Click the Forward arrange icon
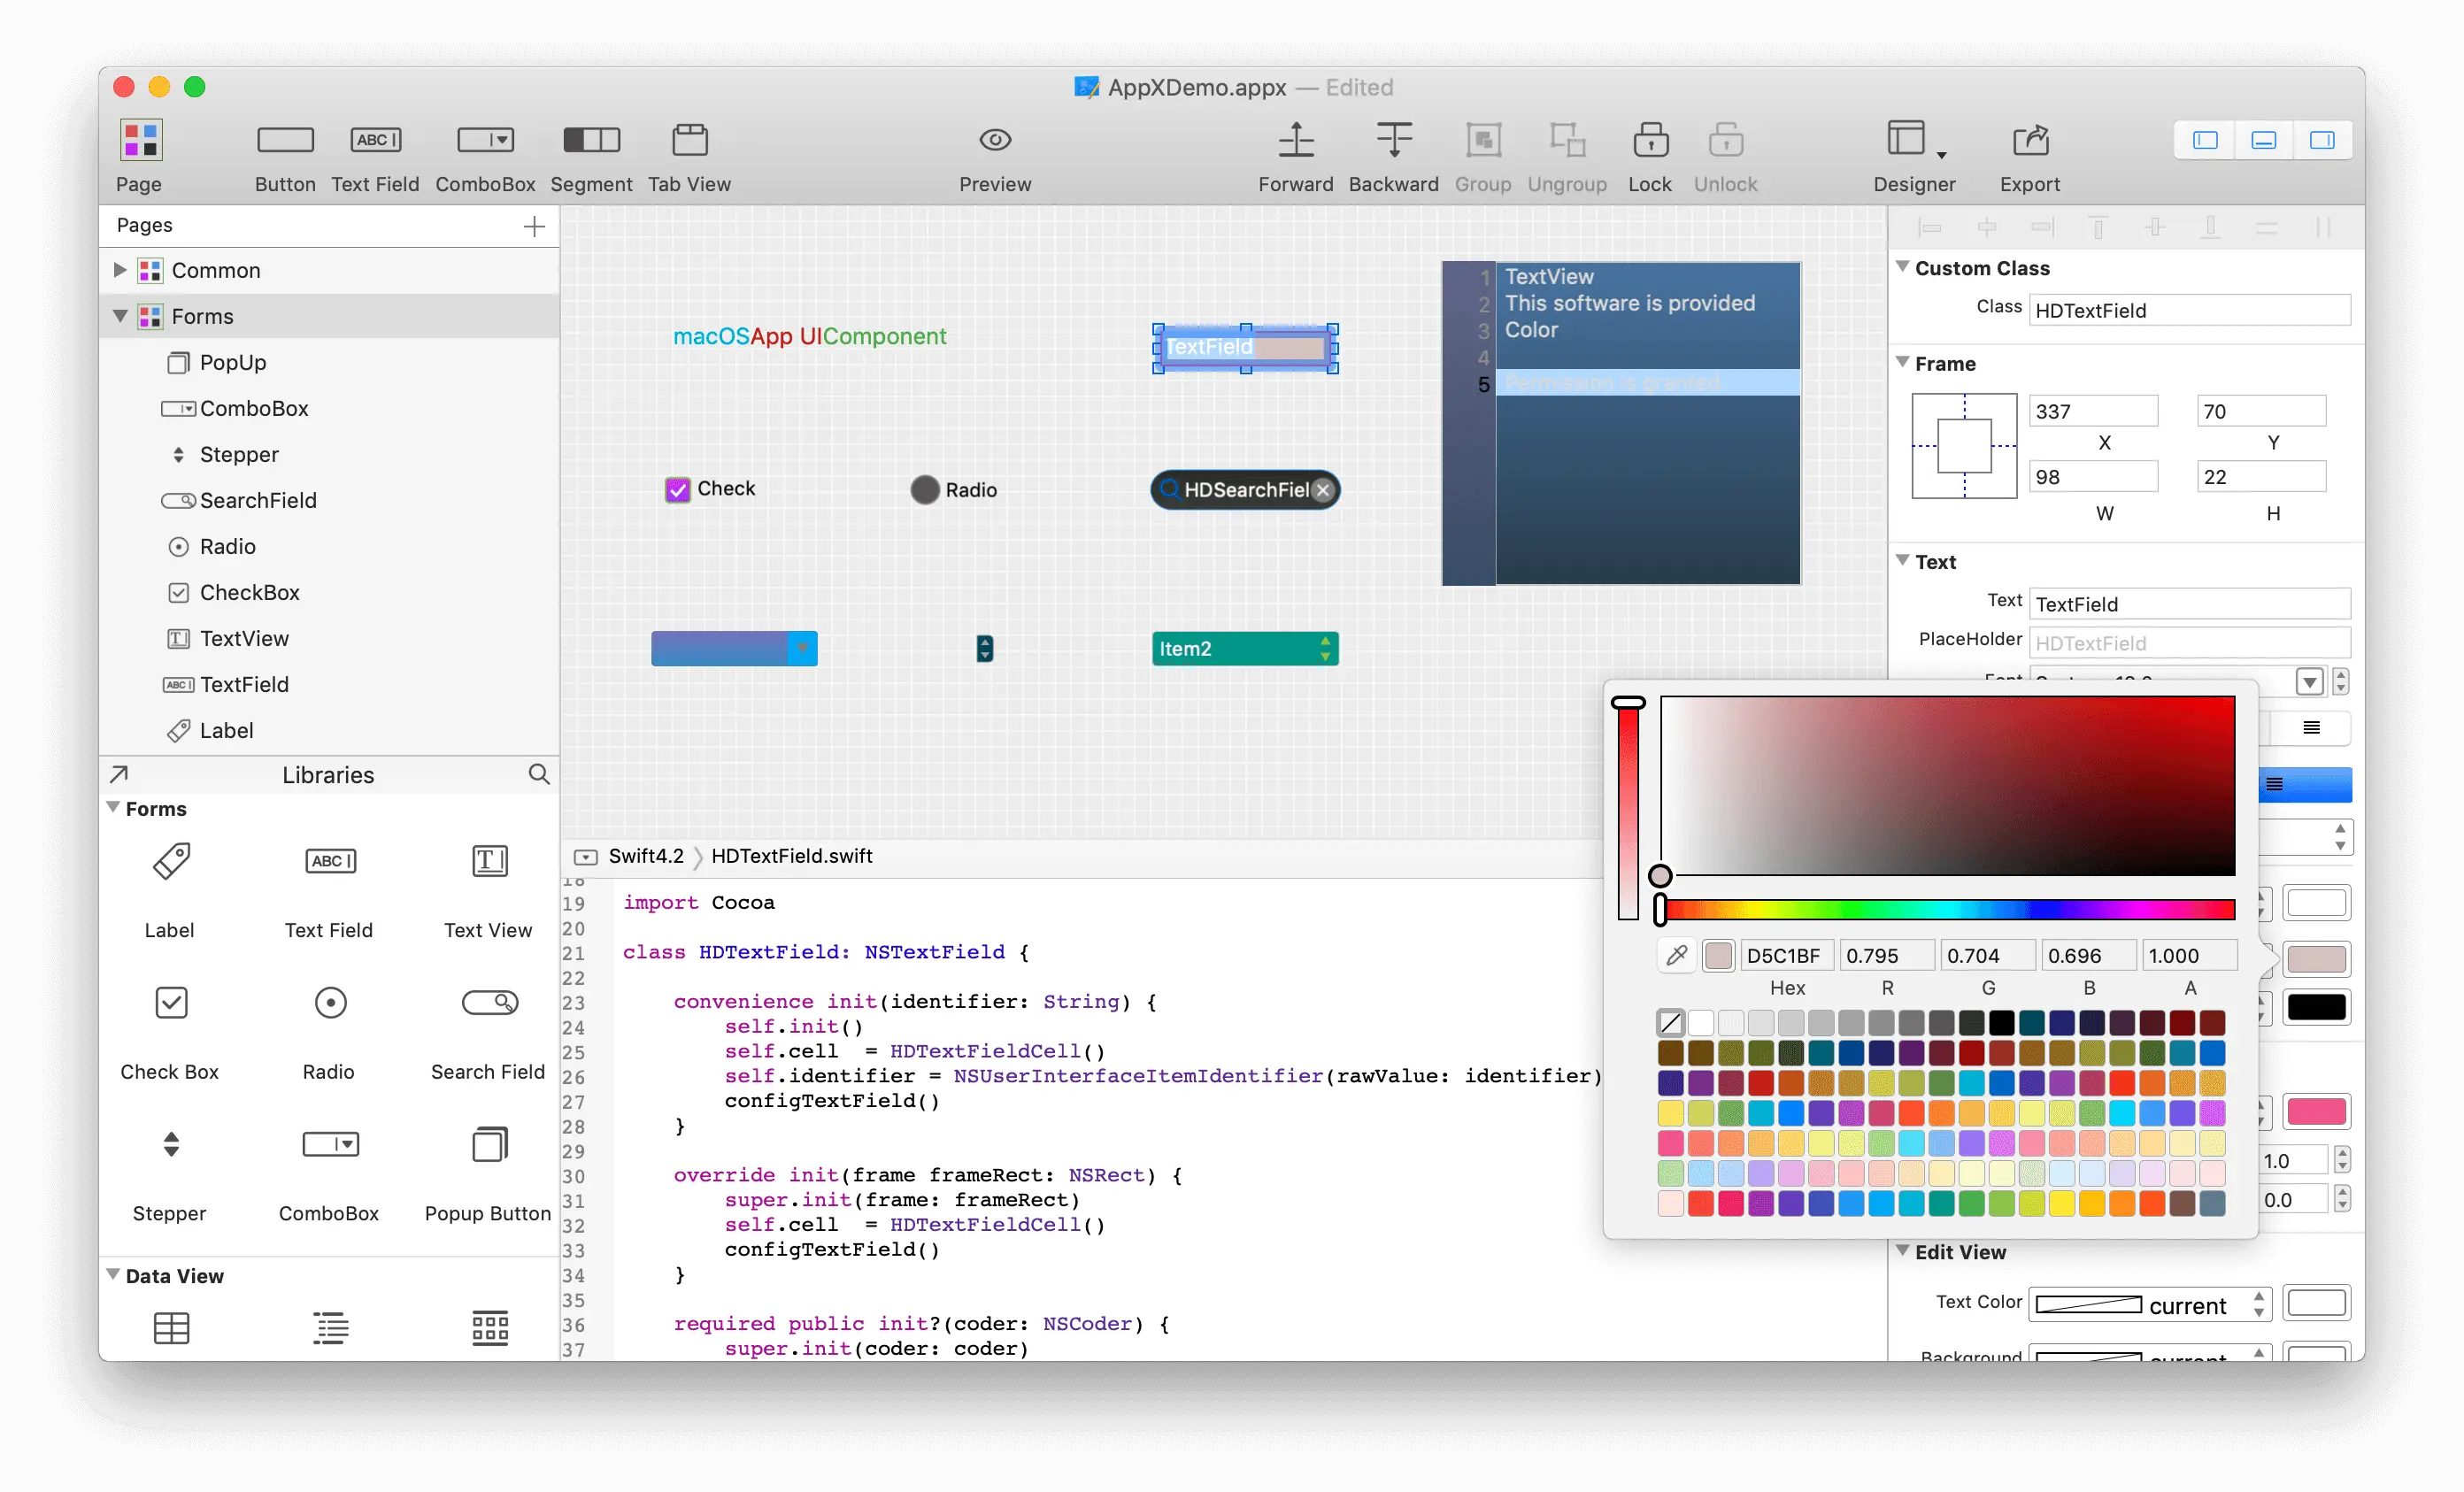The width and height of the screenshot is (2464, 1492). (x=1295, y=140)
